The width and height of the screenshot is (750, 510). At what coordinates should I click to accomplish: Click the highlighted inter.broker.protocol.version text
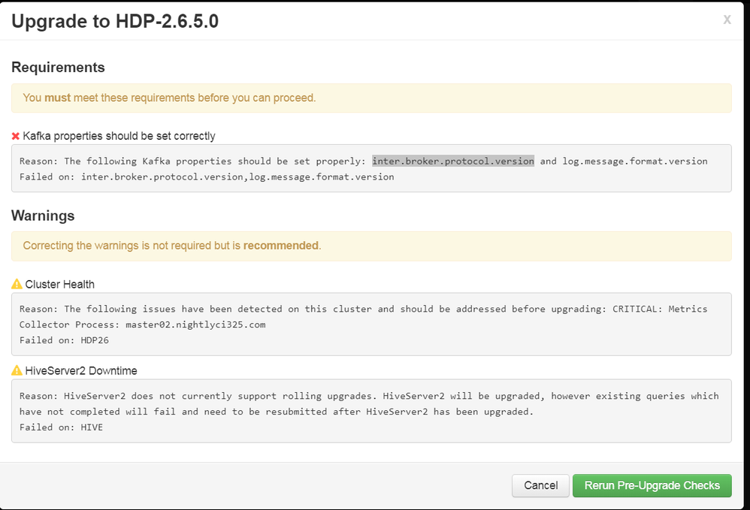coord(453,161)
